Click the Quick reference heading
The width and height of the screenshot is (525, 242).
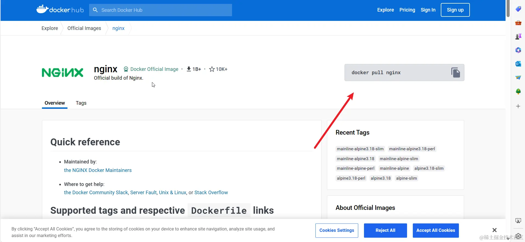click(x=85, y=142)
